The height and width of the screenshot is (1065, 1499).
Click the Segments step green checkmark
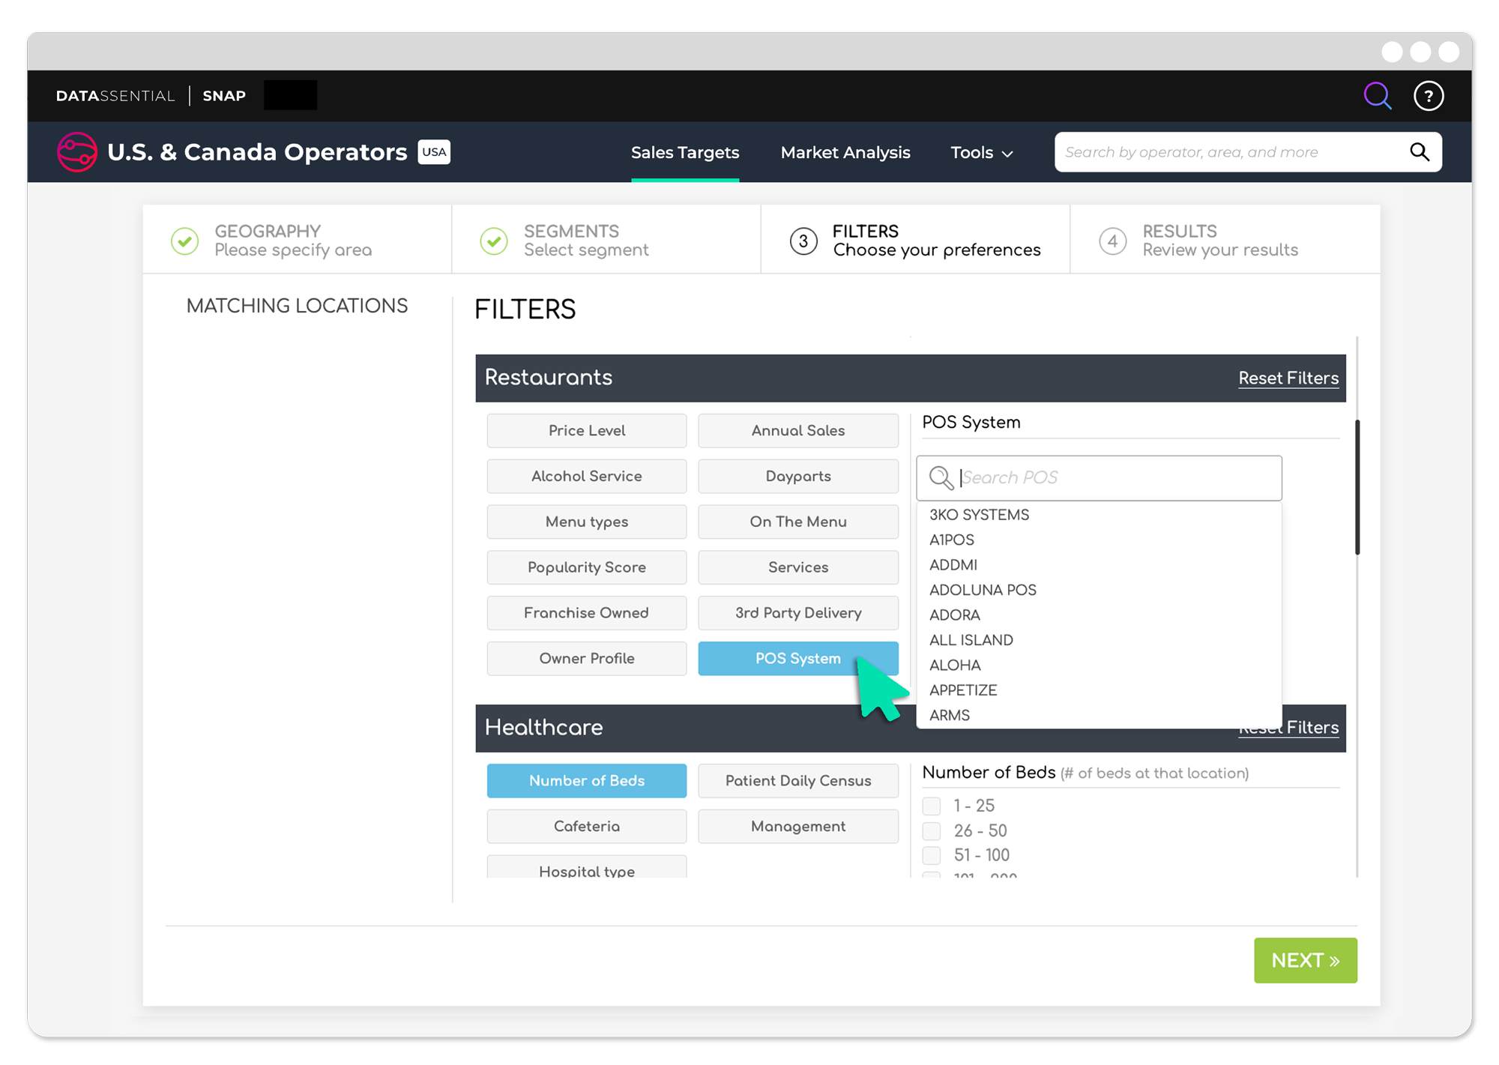coord(494,241)
